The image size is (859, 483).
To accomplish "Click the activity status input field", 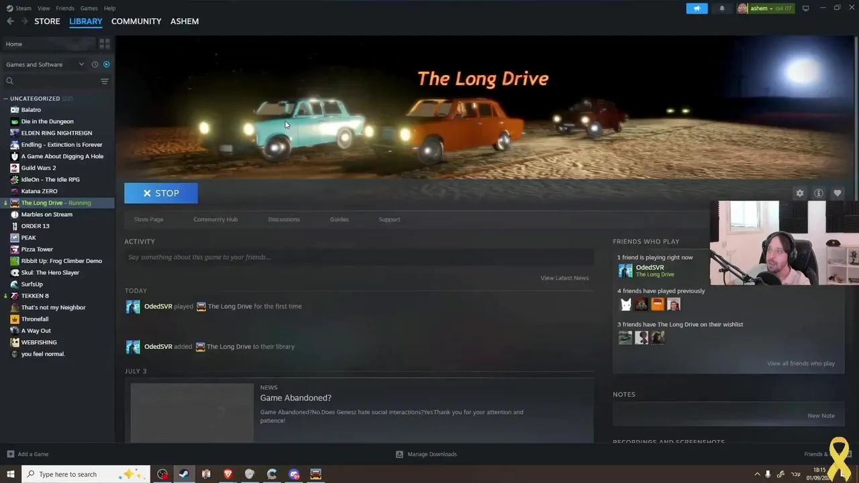I will coord(359,257).
